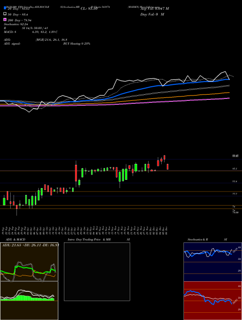Click the MACD values line in the header
This screenshot has height=320, width=242.
(31, 32)
